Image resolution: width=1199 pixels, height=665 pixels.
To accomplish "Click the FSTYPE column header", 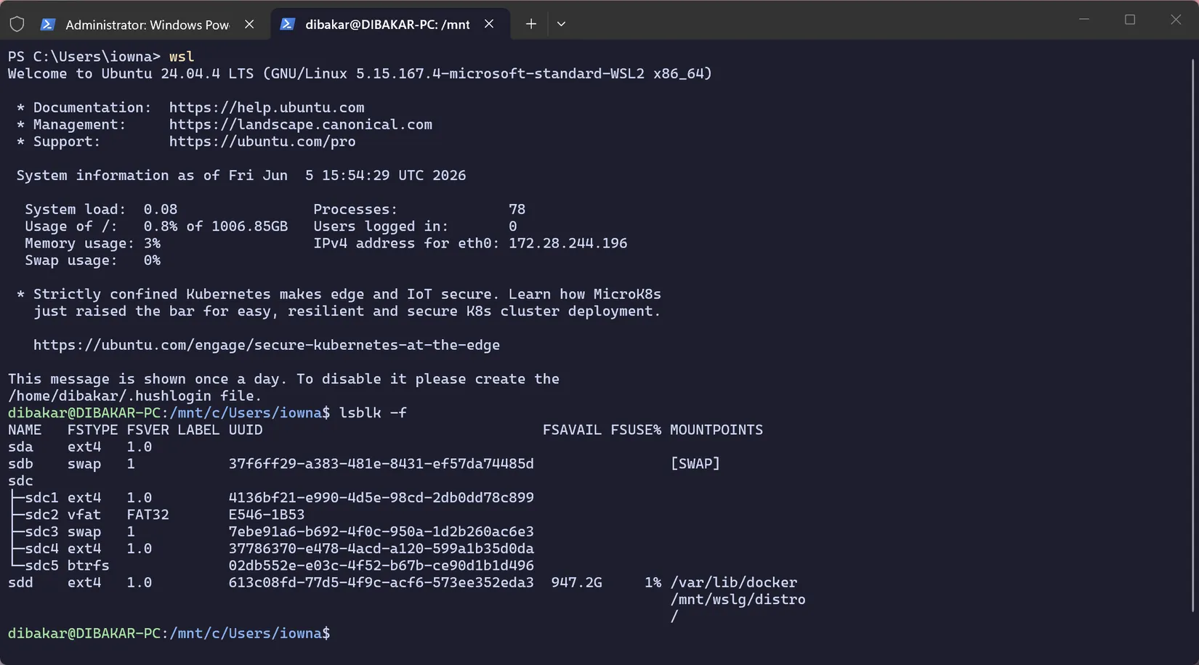I will click(x=92, y=430).
